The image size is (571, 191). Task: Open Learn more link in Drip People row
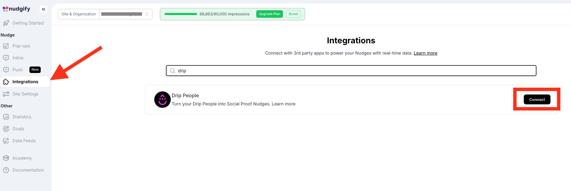[x=284, y=104]
